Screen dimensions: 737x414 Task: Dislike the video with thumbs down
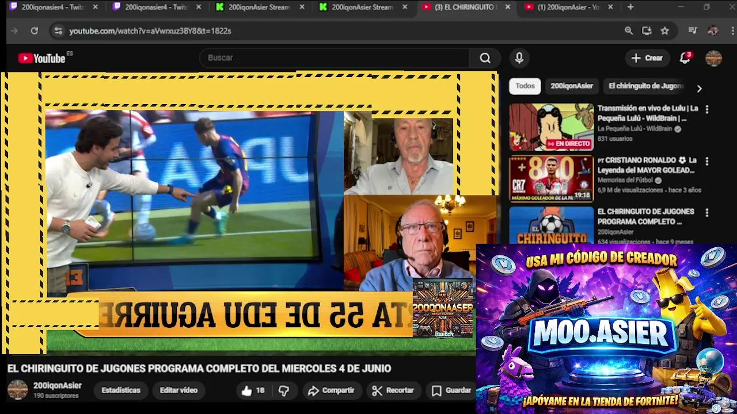[284, 390]
